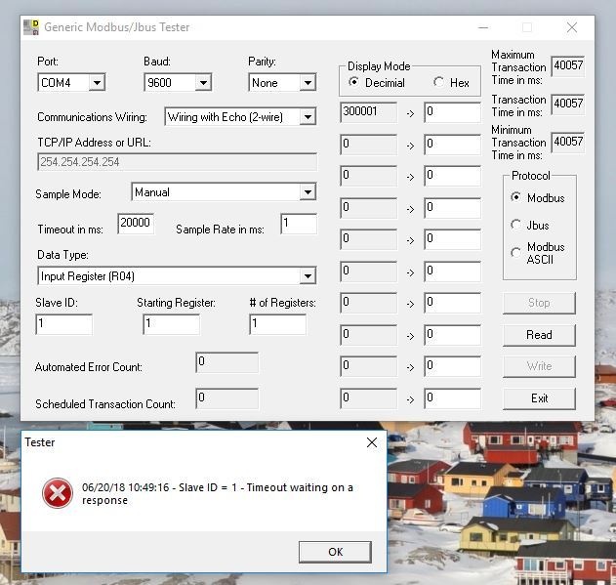The height and width of the screenshot is (585, 616).
Task: Click the Tester dialog title text
Action: [40, 442]
